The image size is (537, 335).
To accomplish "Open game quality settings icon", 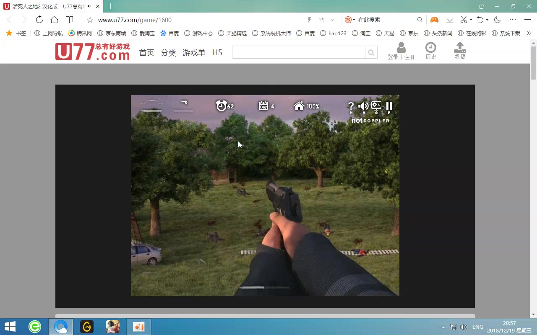I will (376, 106).
